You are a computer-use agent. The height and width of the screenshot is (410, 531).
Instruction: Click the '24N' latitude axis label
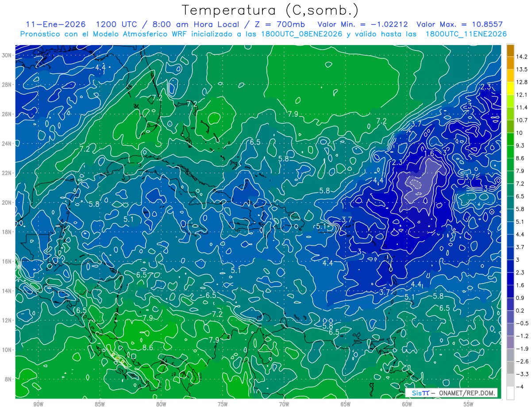8,143
